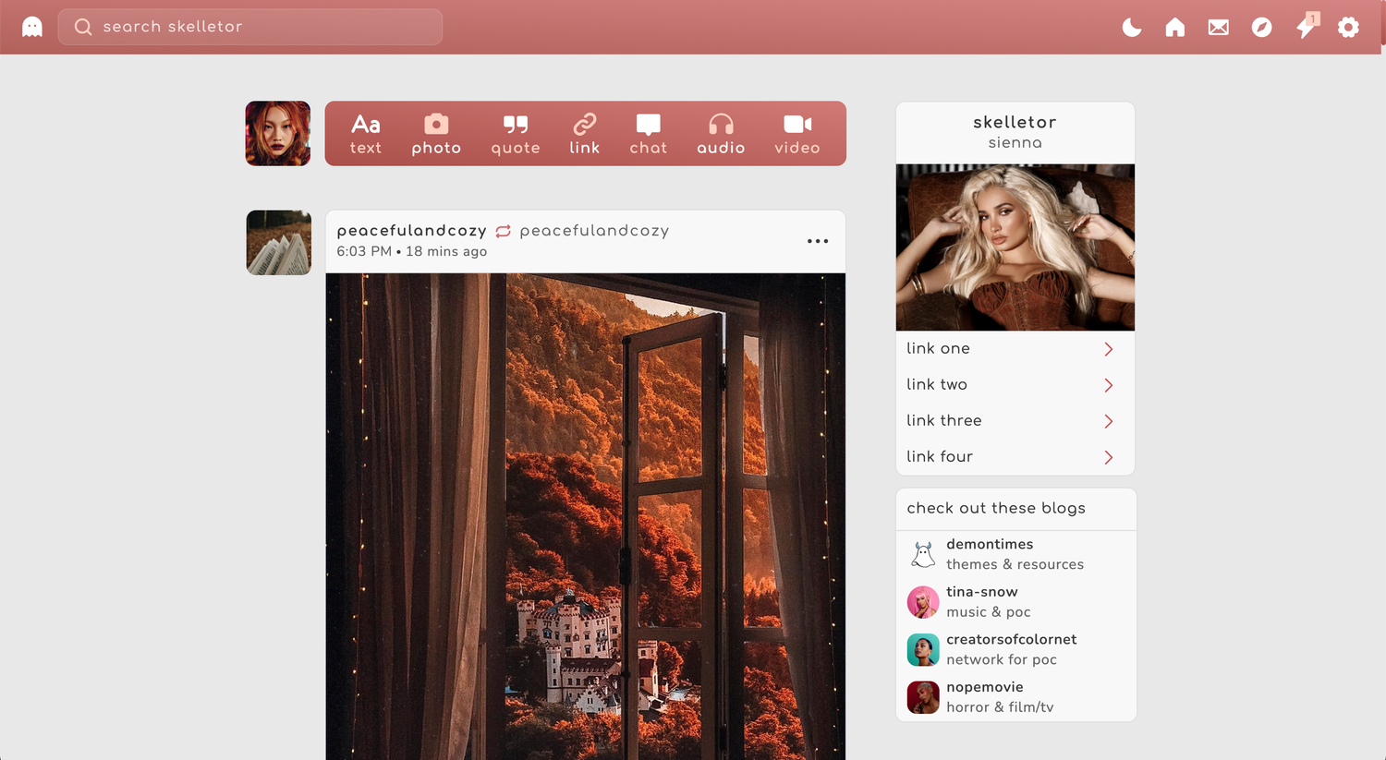
Task: Open the inbox envelope icon
Action: [x=1218, y=28]
